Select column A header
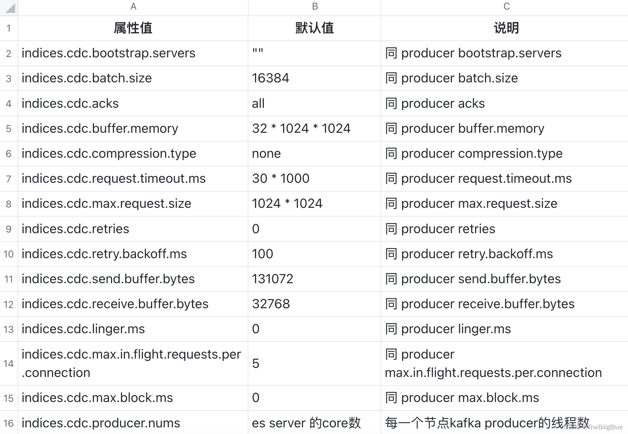628x434 pixels. (133, 7)
